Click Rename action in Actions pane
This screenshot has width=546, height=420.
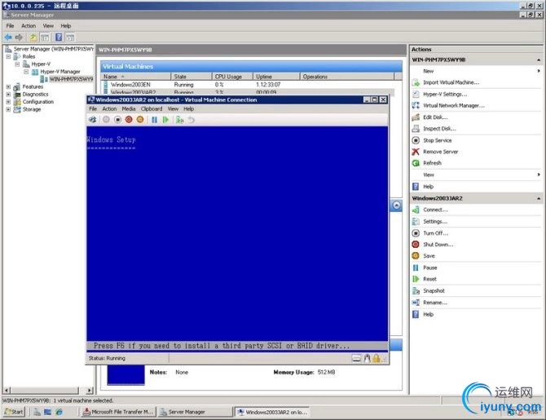(435, 303)
